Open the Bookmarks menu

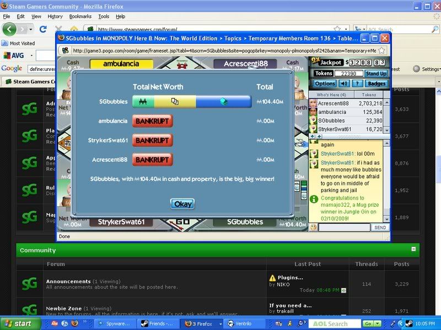[x=80, y=16]
